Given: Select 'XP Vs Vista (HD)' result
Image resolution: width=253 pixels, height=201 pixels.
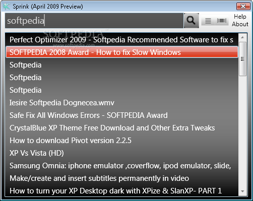Looking at the screenshot, I should 122,153.
